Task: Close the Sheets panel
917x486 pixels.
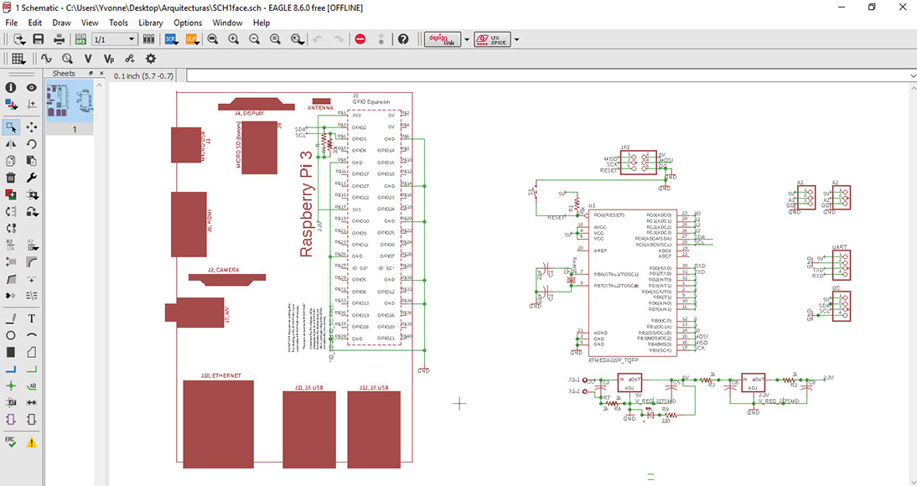Action: click(x=100, y=73)
